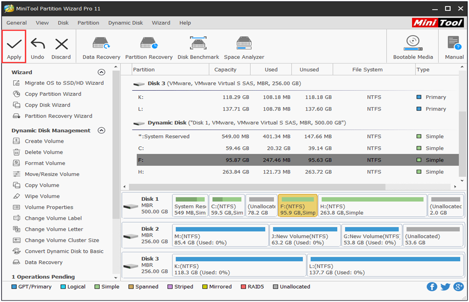Open the Twitter share icon
469x302 pixels.
pos(445,287)
